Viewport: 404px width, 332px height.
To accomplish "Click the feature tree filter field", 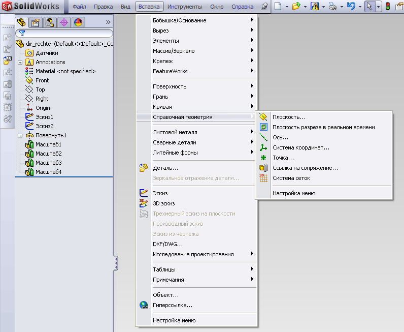I will [64, 33].
